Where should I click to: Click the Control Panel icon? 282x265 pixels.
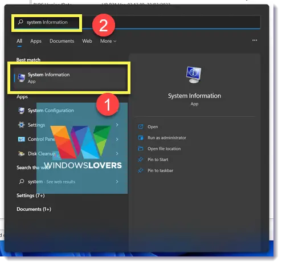[x=21, y=139]
